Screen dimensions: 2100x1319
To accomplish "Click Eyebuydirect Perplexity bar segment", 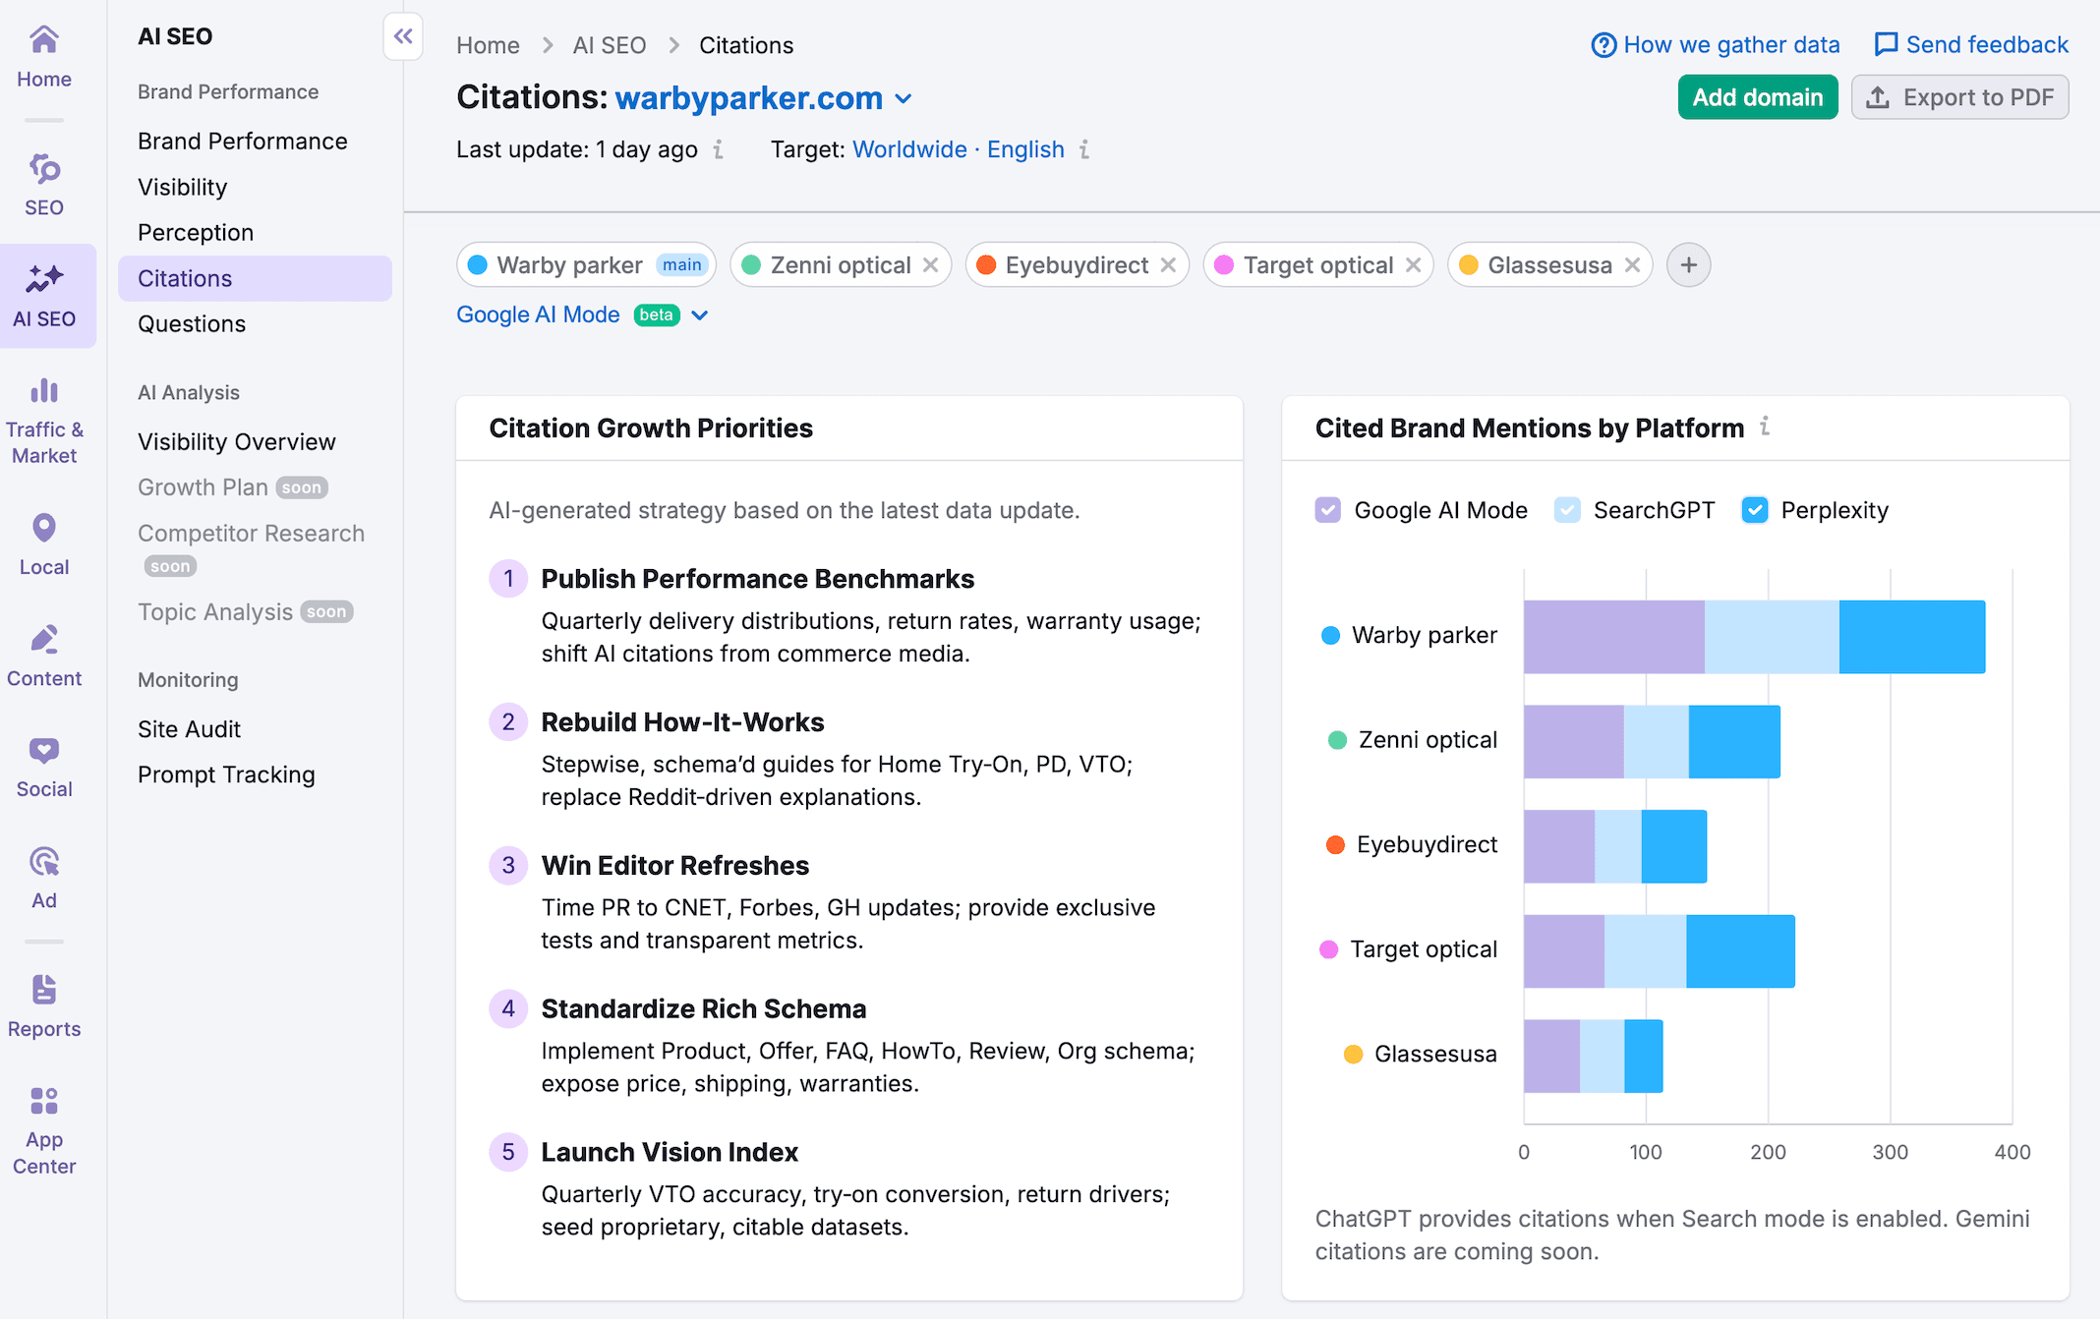I will click(x=1674, y=846).
